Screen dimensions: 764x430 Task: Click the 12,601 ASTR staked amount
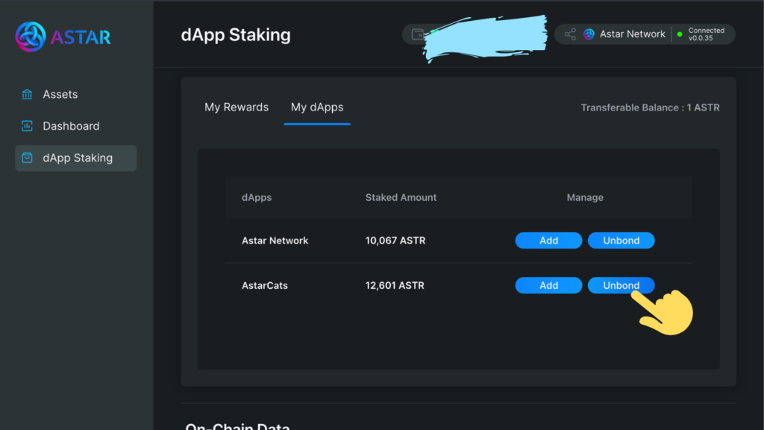395,285
